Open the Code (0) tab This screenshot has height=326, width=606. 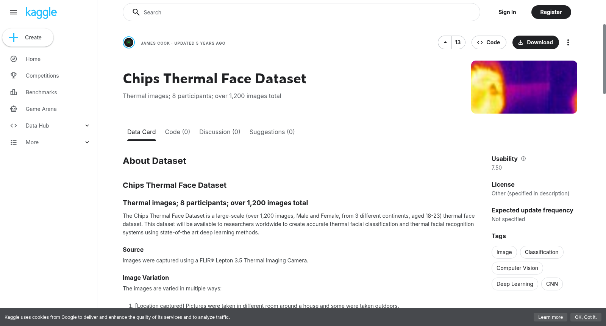coord(177,132)
